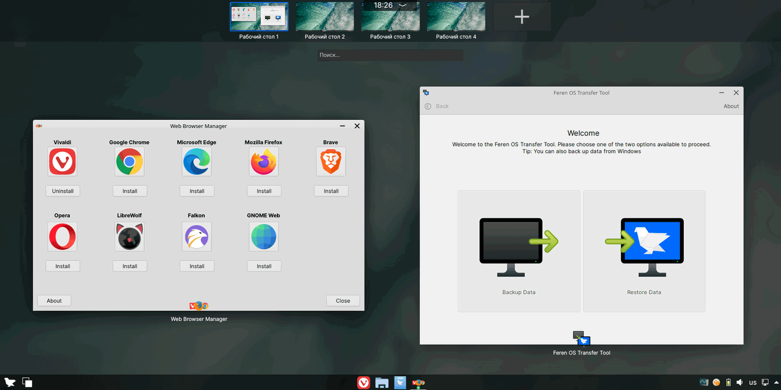Click the Microsoft Edge logo icon
The height and width of the screenshot is (390, 781).
tap(197, 161)
